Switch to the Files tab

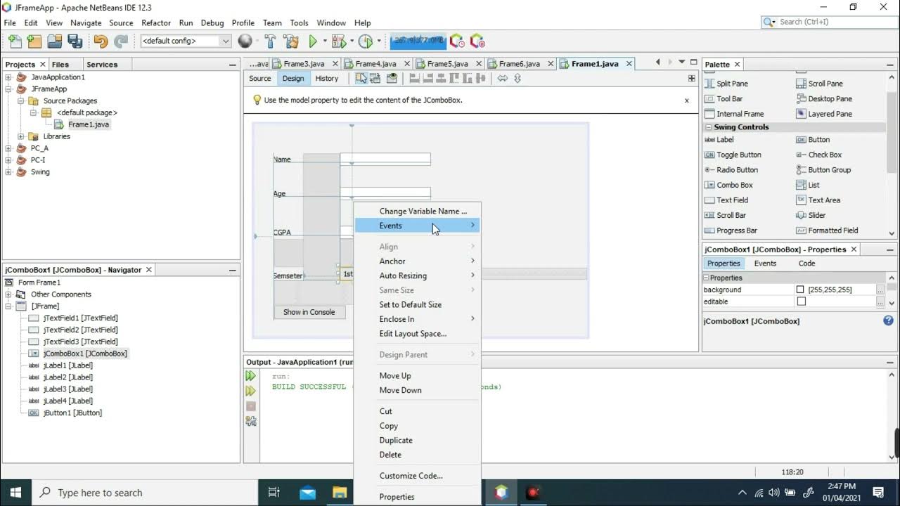click(60, 64)
